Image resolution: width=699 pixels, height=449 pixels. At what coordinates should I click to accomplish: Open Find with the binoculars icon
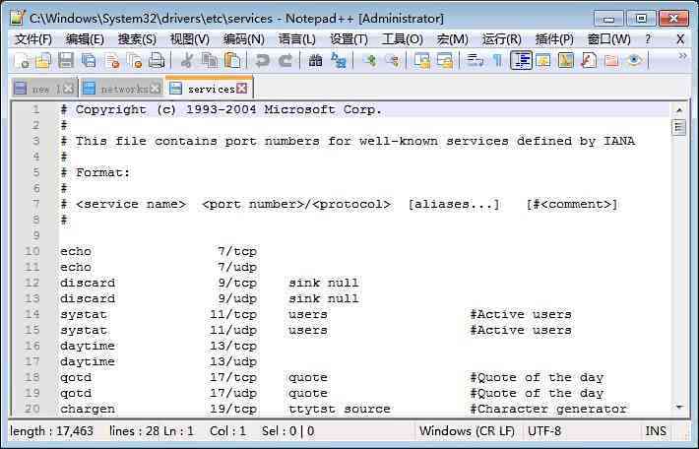(315, 60)
